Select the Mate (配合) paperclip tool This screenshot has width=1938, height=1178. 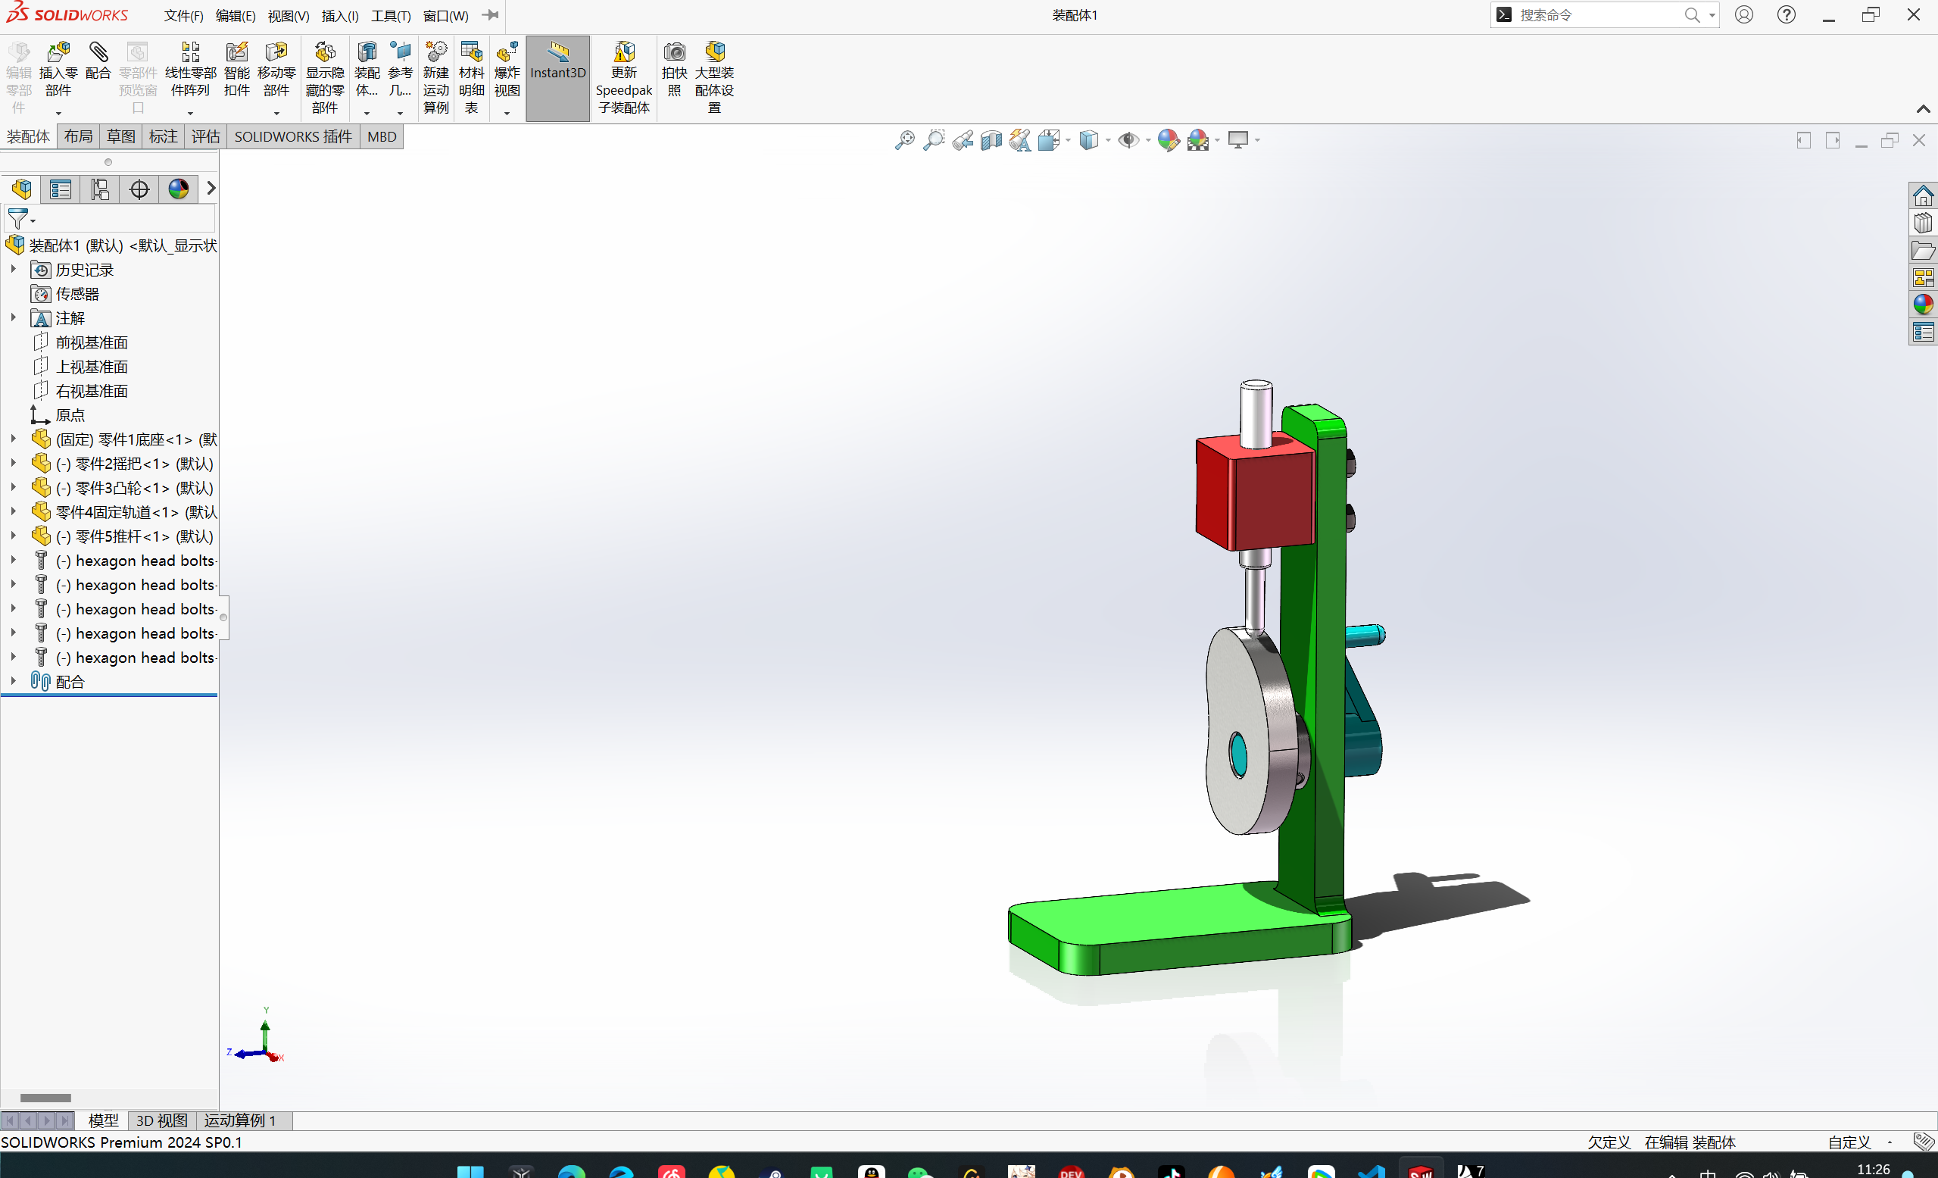tap(98, 61)
